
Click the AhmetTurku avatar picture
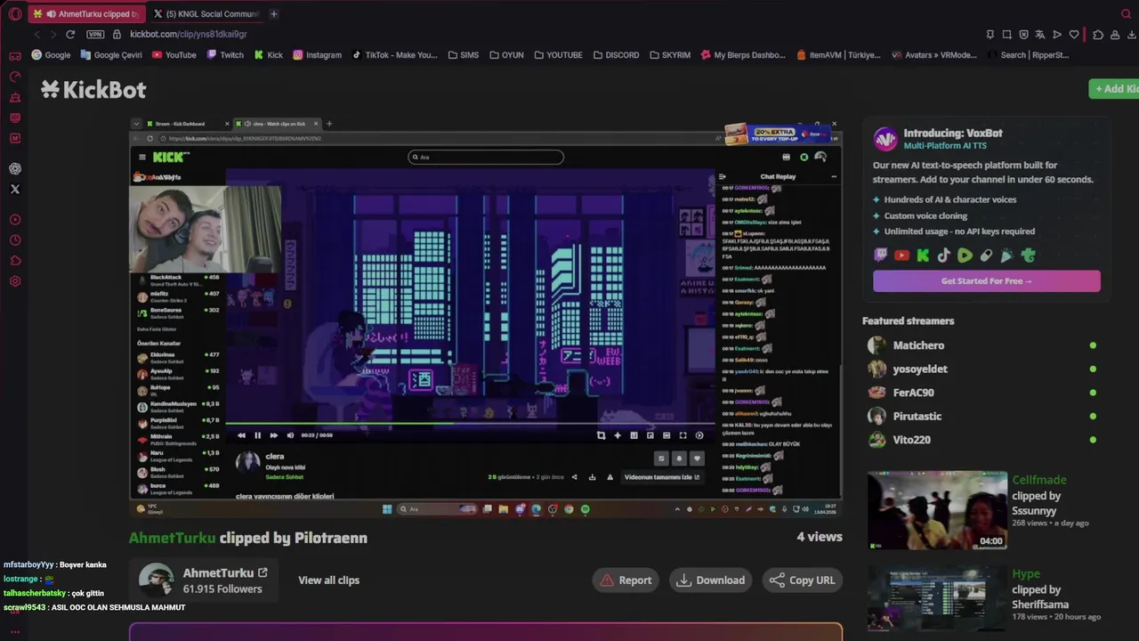[x=156, y=580]
